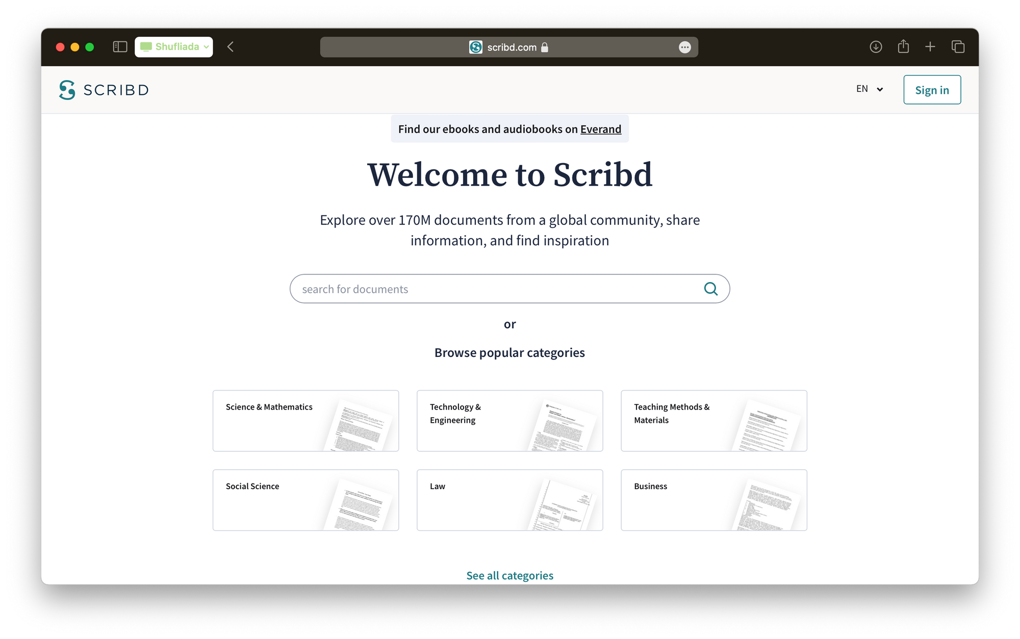Click the Browse popular categories text
The image size is (1020, 639).
509,352
